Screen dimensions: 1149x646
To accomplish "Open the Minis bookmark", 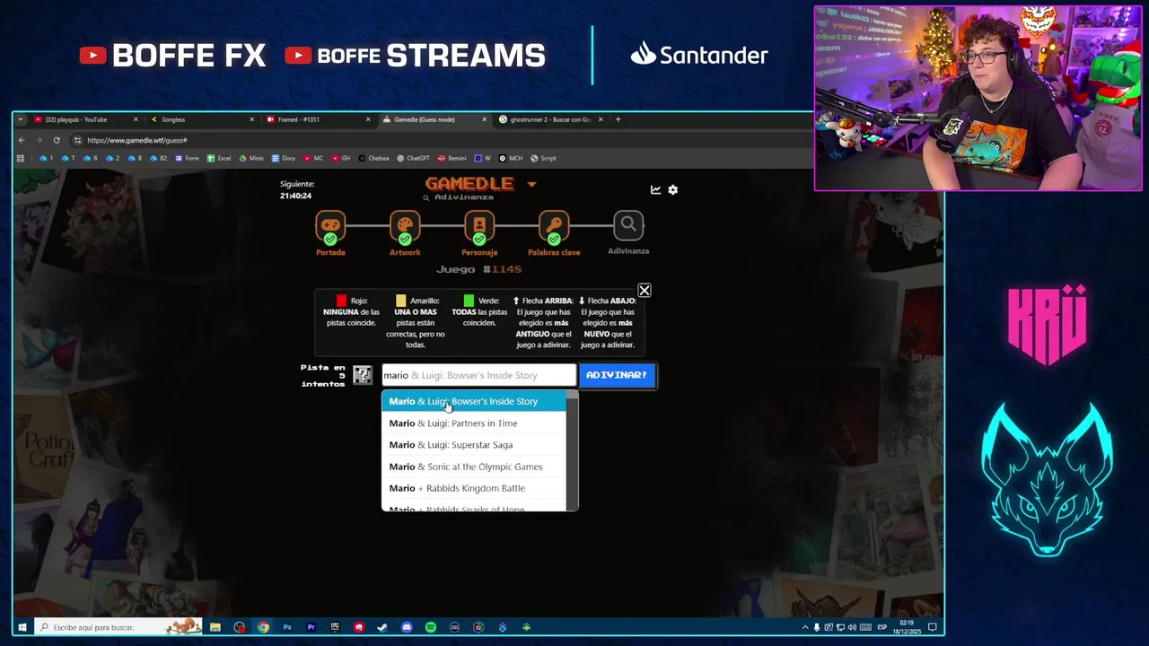I will pos(251,158).
